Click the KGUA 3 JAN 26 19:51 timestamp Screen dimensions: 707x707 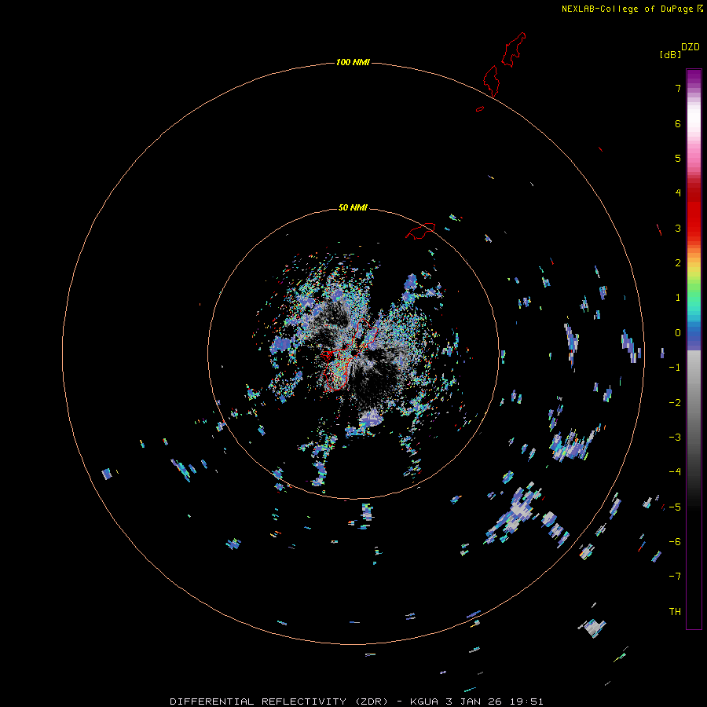(x=477, y=702)
